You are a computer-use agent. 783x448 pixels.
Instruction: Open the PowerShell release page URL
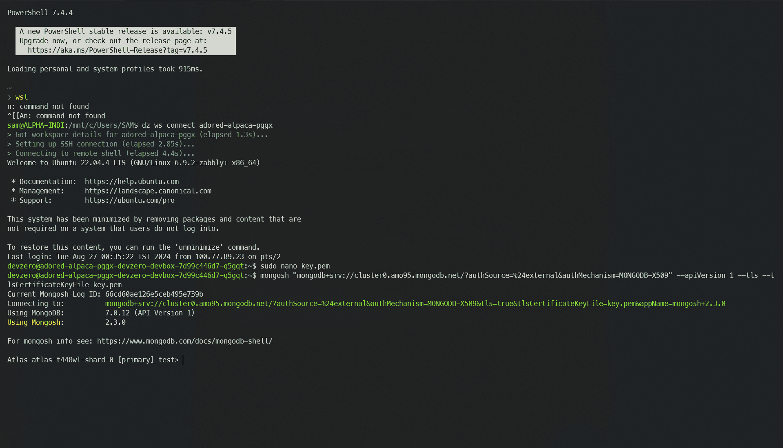tap(117, 50)
